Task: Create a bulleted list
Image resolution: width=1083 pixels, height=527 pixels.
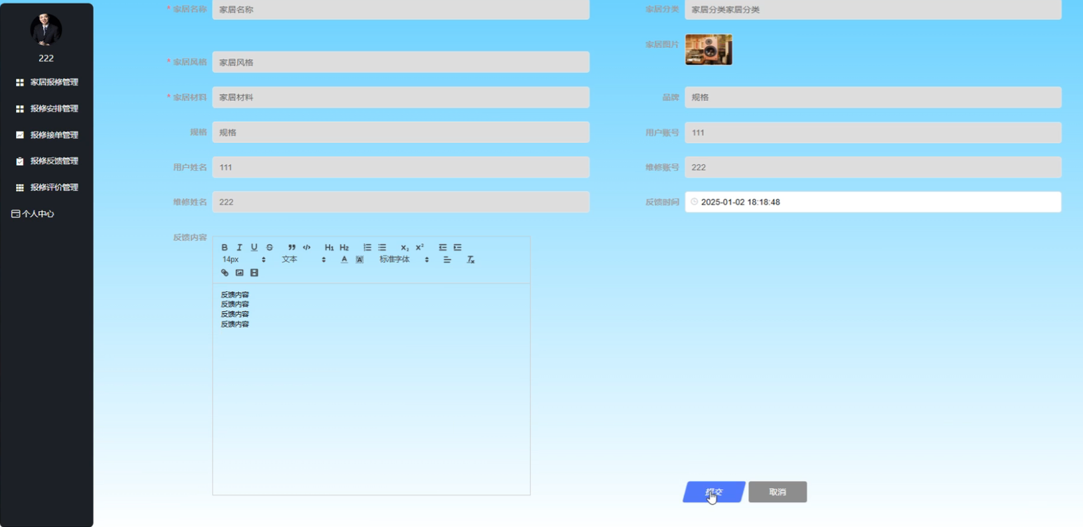Action: [x=382, y=247]
